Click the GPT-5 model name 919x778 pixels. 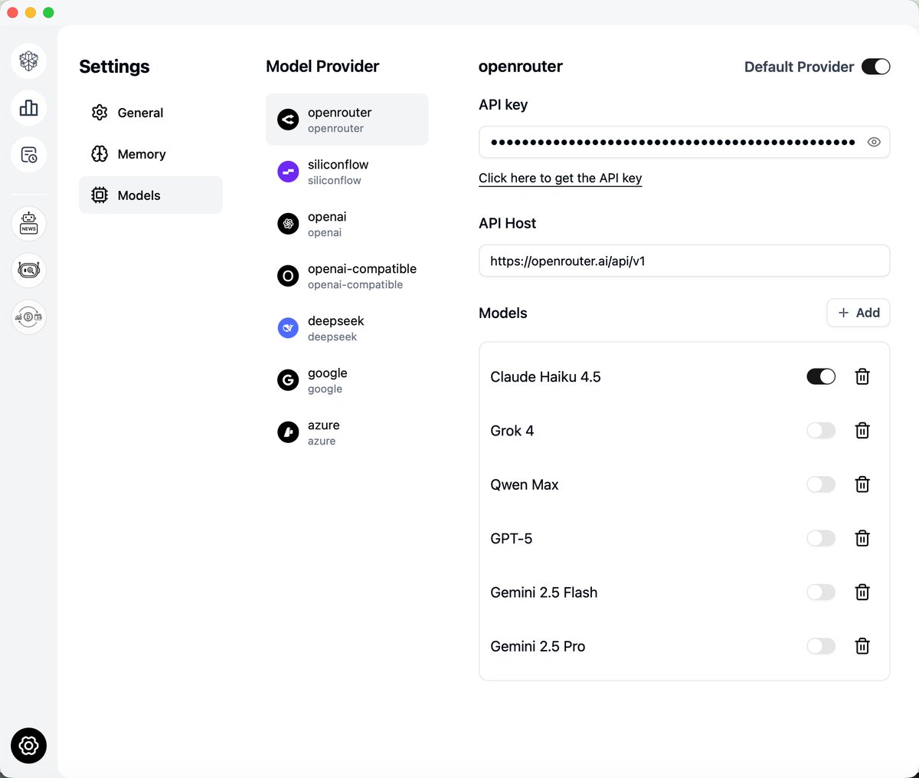click(x=512, y=538)
